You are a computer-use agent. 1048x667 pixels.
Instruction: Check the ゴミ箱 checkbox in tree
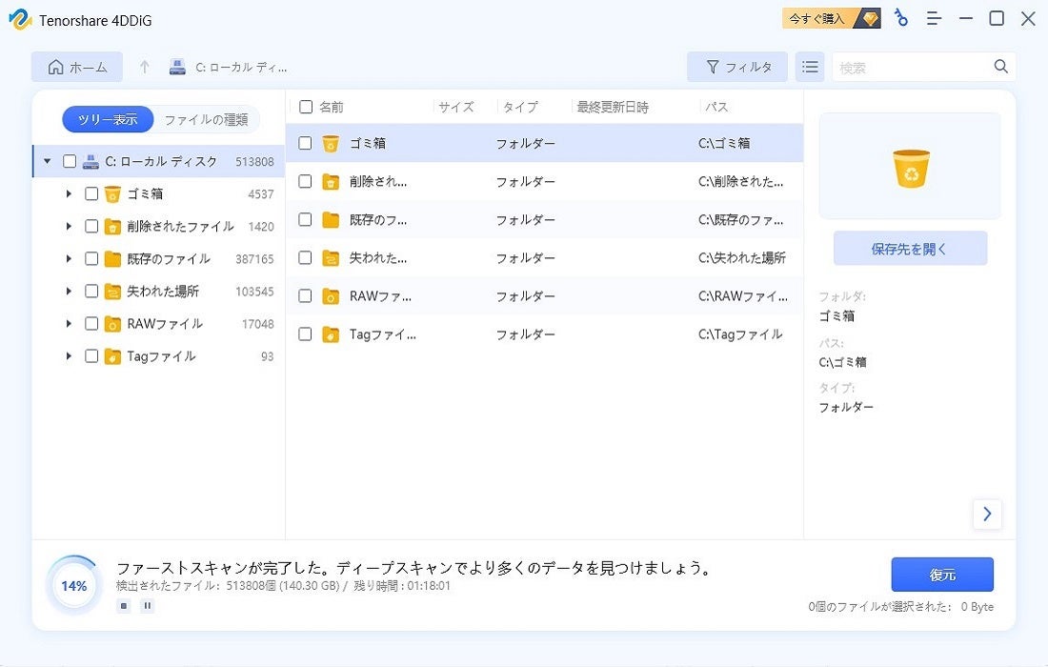point(91,194)
